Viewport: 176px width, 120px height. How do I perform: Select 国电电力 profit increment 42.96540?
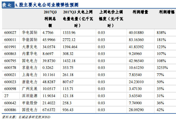point(136,61)
